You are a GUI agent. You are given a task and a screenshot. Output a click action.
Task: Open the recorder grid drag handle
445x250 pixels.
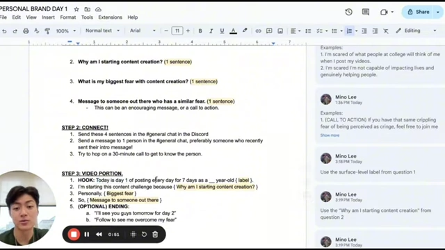[133, 235]
